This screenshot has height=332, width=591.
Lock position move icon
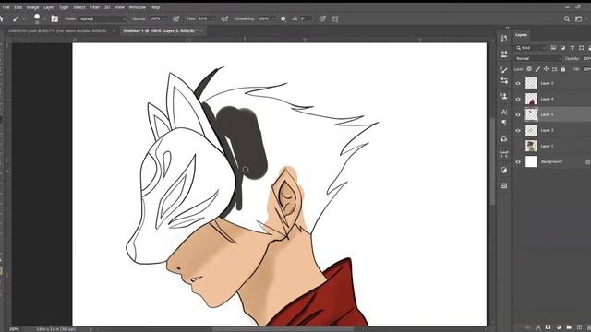click(x=546, y=69)
